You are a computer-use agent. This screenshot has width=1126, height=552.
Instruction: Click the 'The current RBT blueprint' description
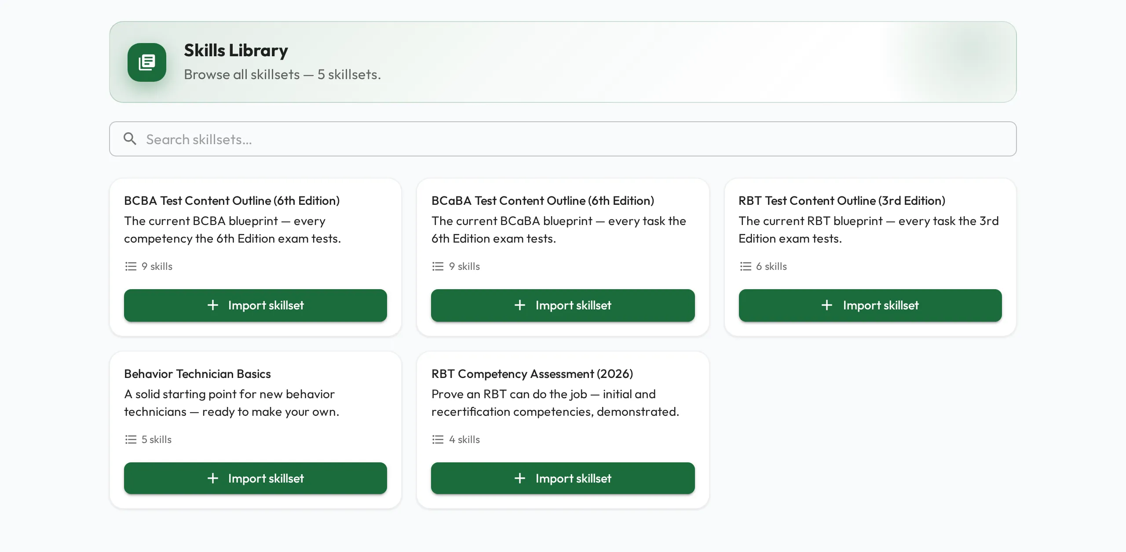pyautogui.click(x=869, y=229)
